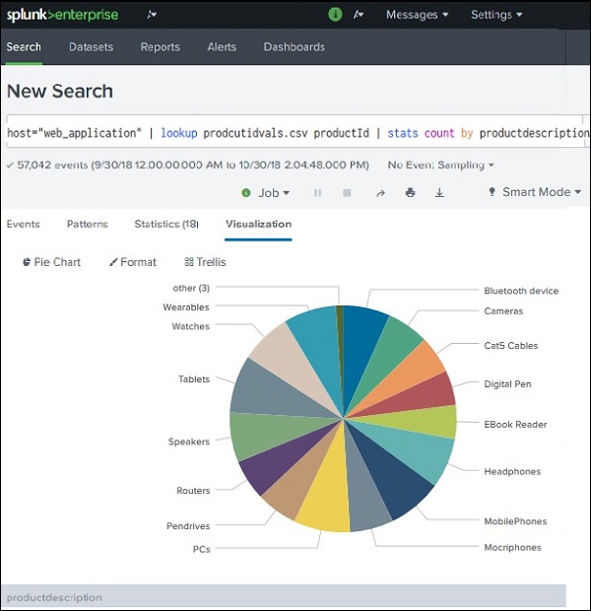This screenshot has width=591, height=611.
Task: Click the yellow PCs pie slice
Action: 321,508
